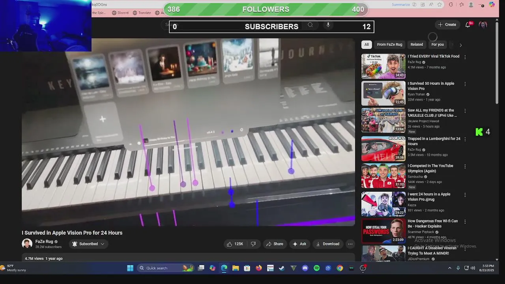Open options for Ukulele Club video

point(465,111)
